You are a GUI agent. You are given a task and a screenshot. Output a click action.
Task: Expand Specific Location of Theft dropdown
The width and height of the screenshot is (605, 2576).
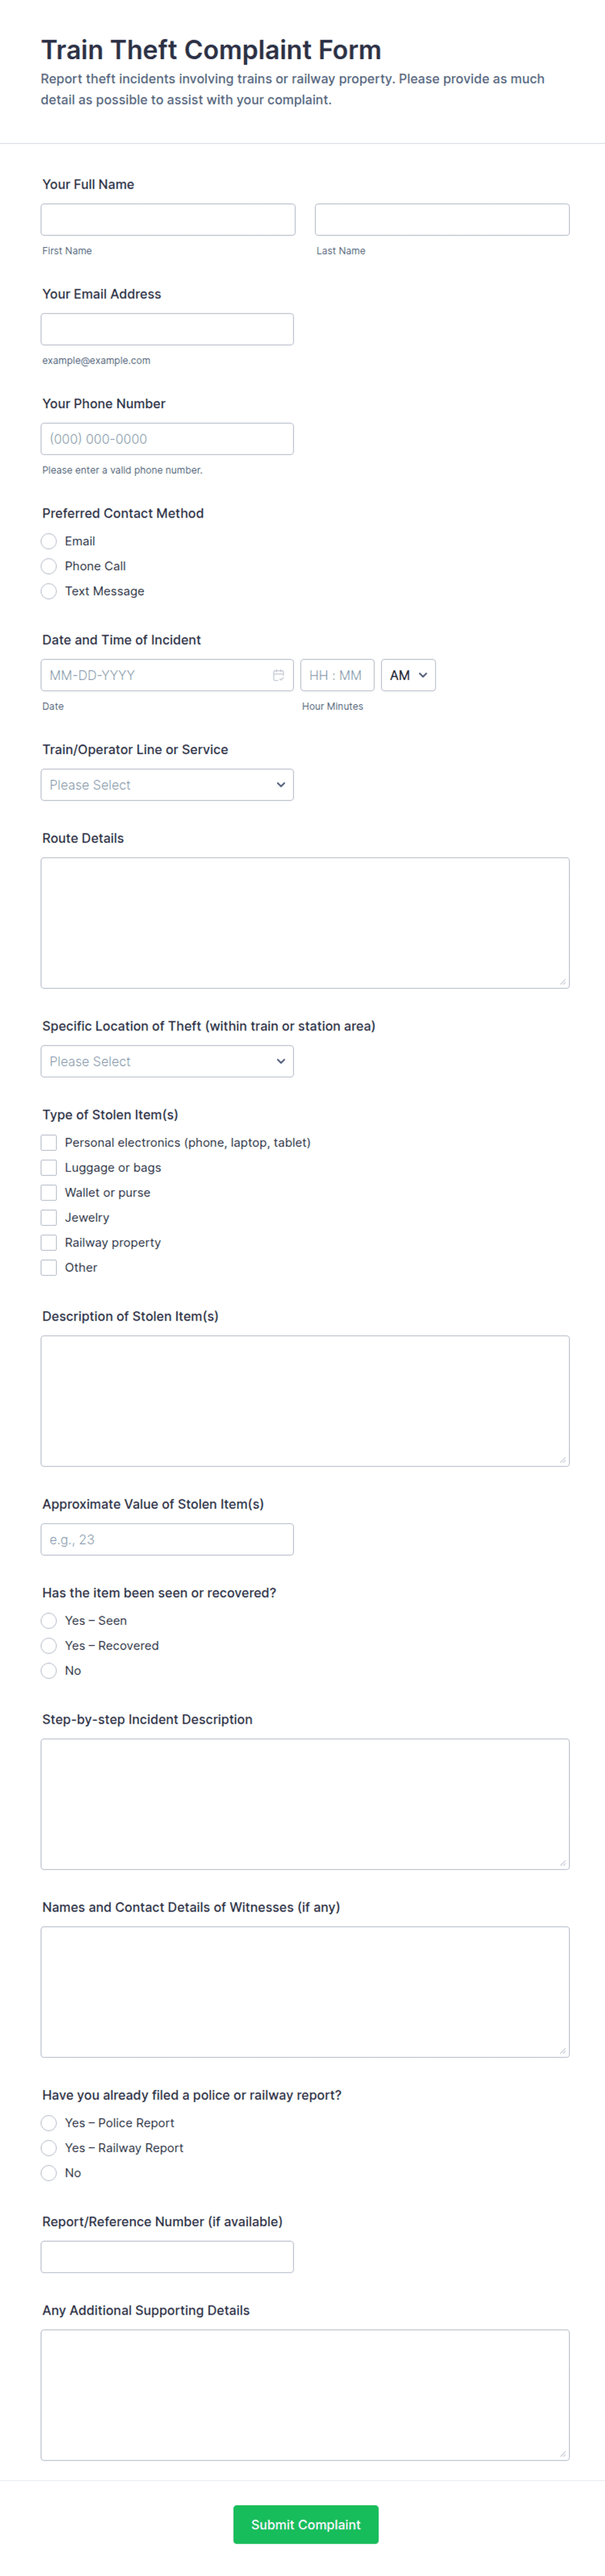167,1061
